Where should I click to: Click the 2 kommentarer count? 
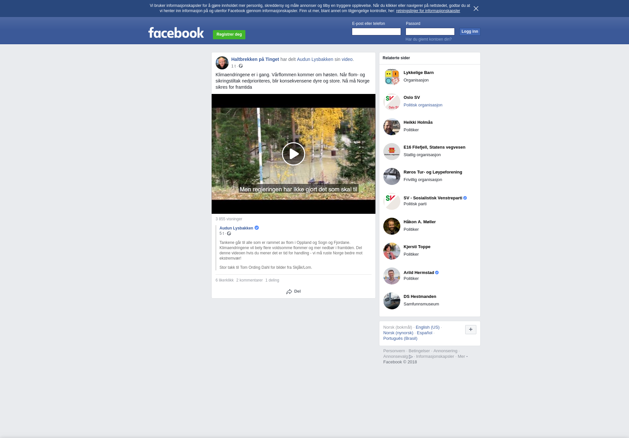click(x=249, y=280)
